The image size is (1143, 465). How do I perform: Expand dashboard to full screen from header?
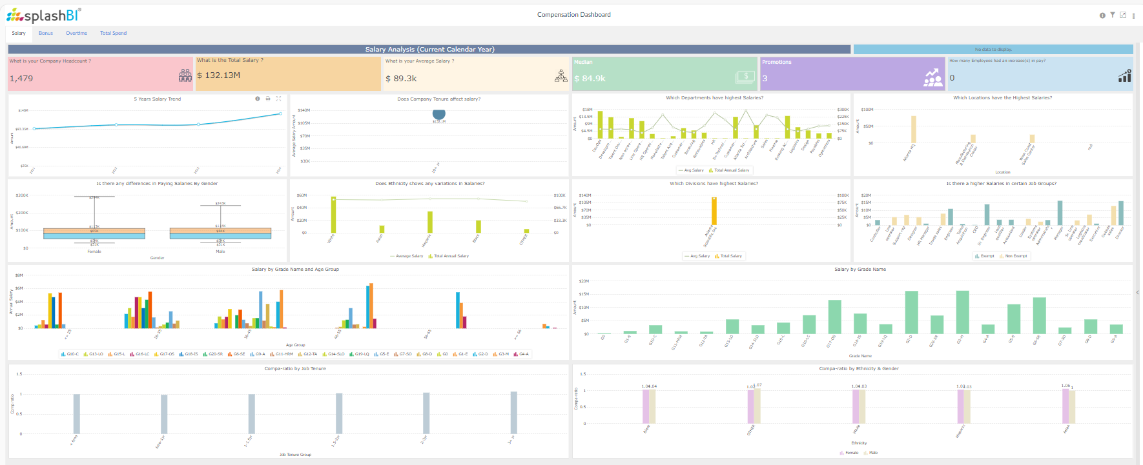tap(1123, 15)
